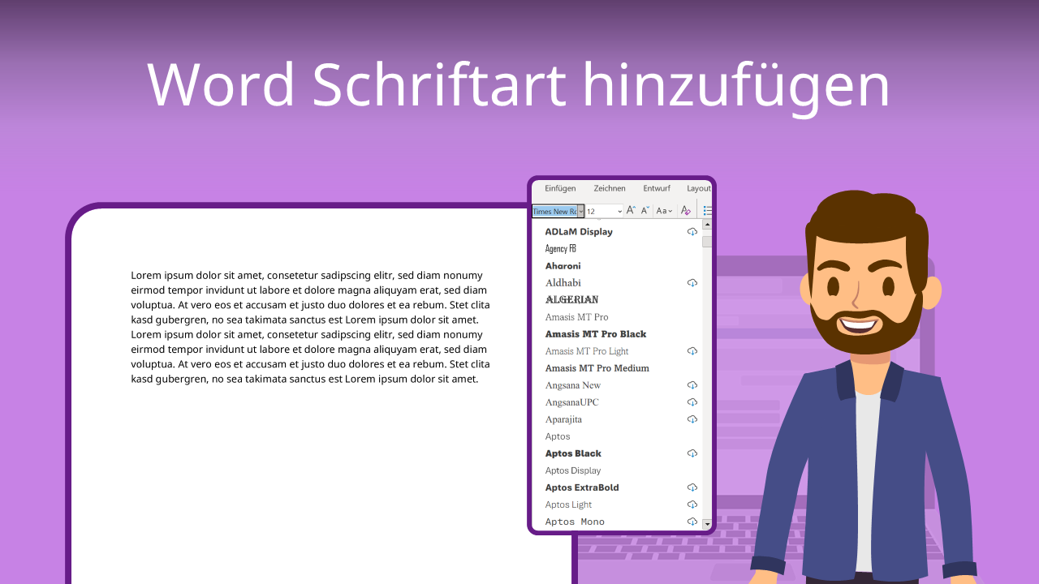Click the decrease font size icon
Screen dimensions: 1039x584
tap(645, 210)
